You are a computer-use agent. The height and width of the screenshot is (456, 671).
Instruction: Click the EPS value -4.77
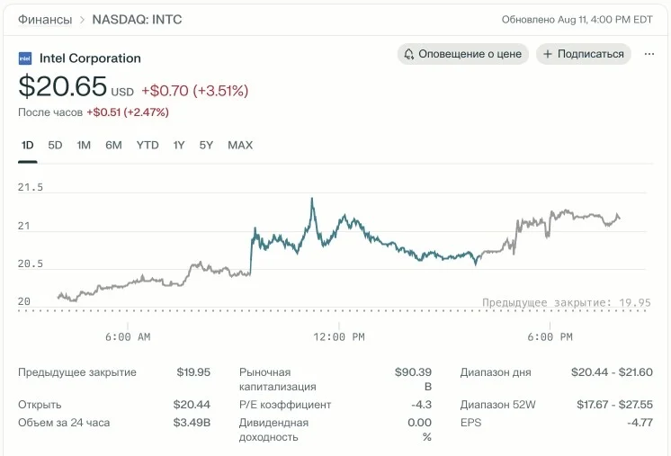coord(640,423)
